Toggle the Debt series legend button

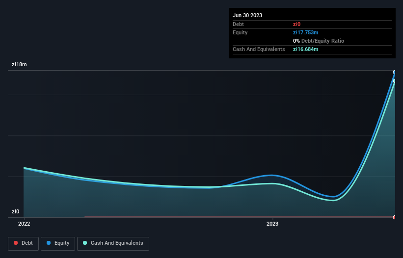[x=23, y=243]
